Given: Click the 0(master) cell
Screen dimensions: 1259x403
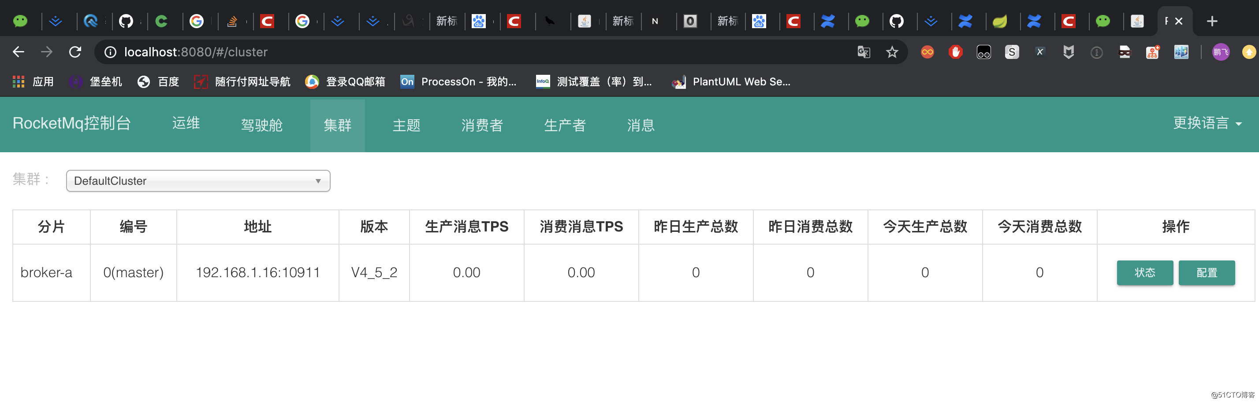Looking at the screenshot, I should (x=134, y=273).
